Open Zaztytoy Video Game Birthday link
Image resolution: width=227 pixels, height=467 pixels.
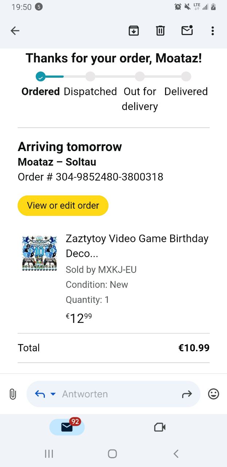click(137, 246)
